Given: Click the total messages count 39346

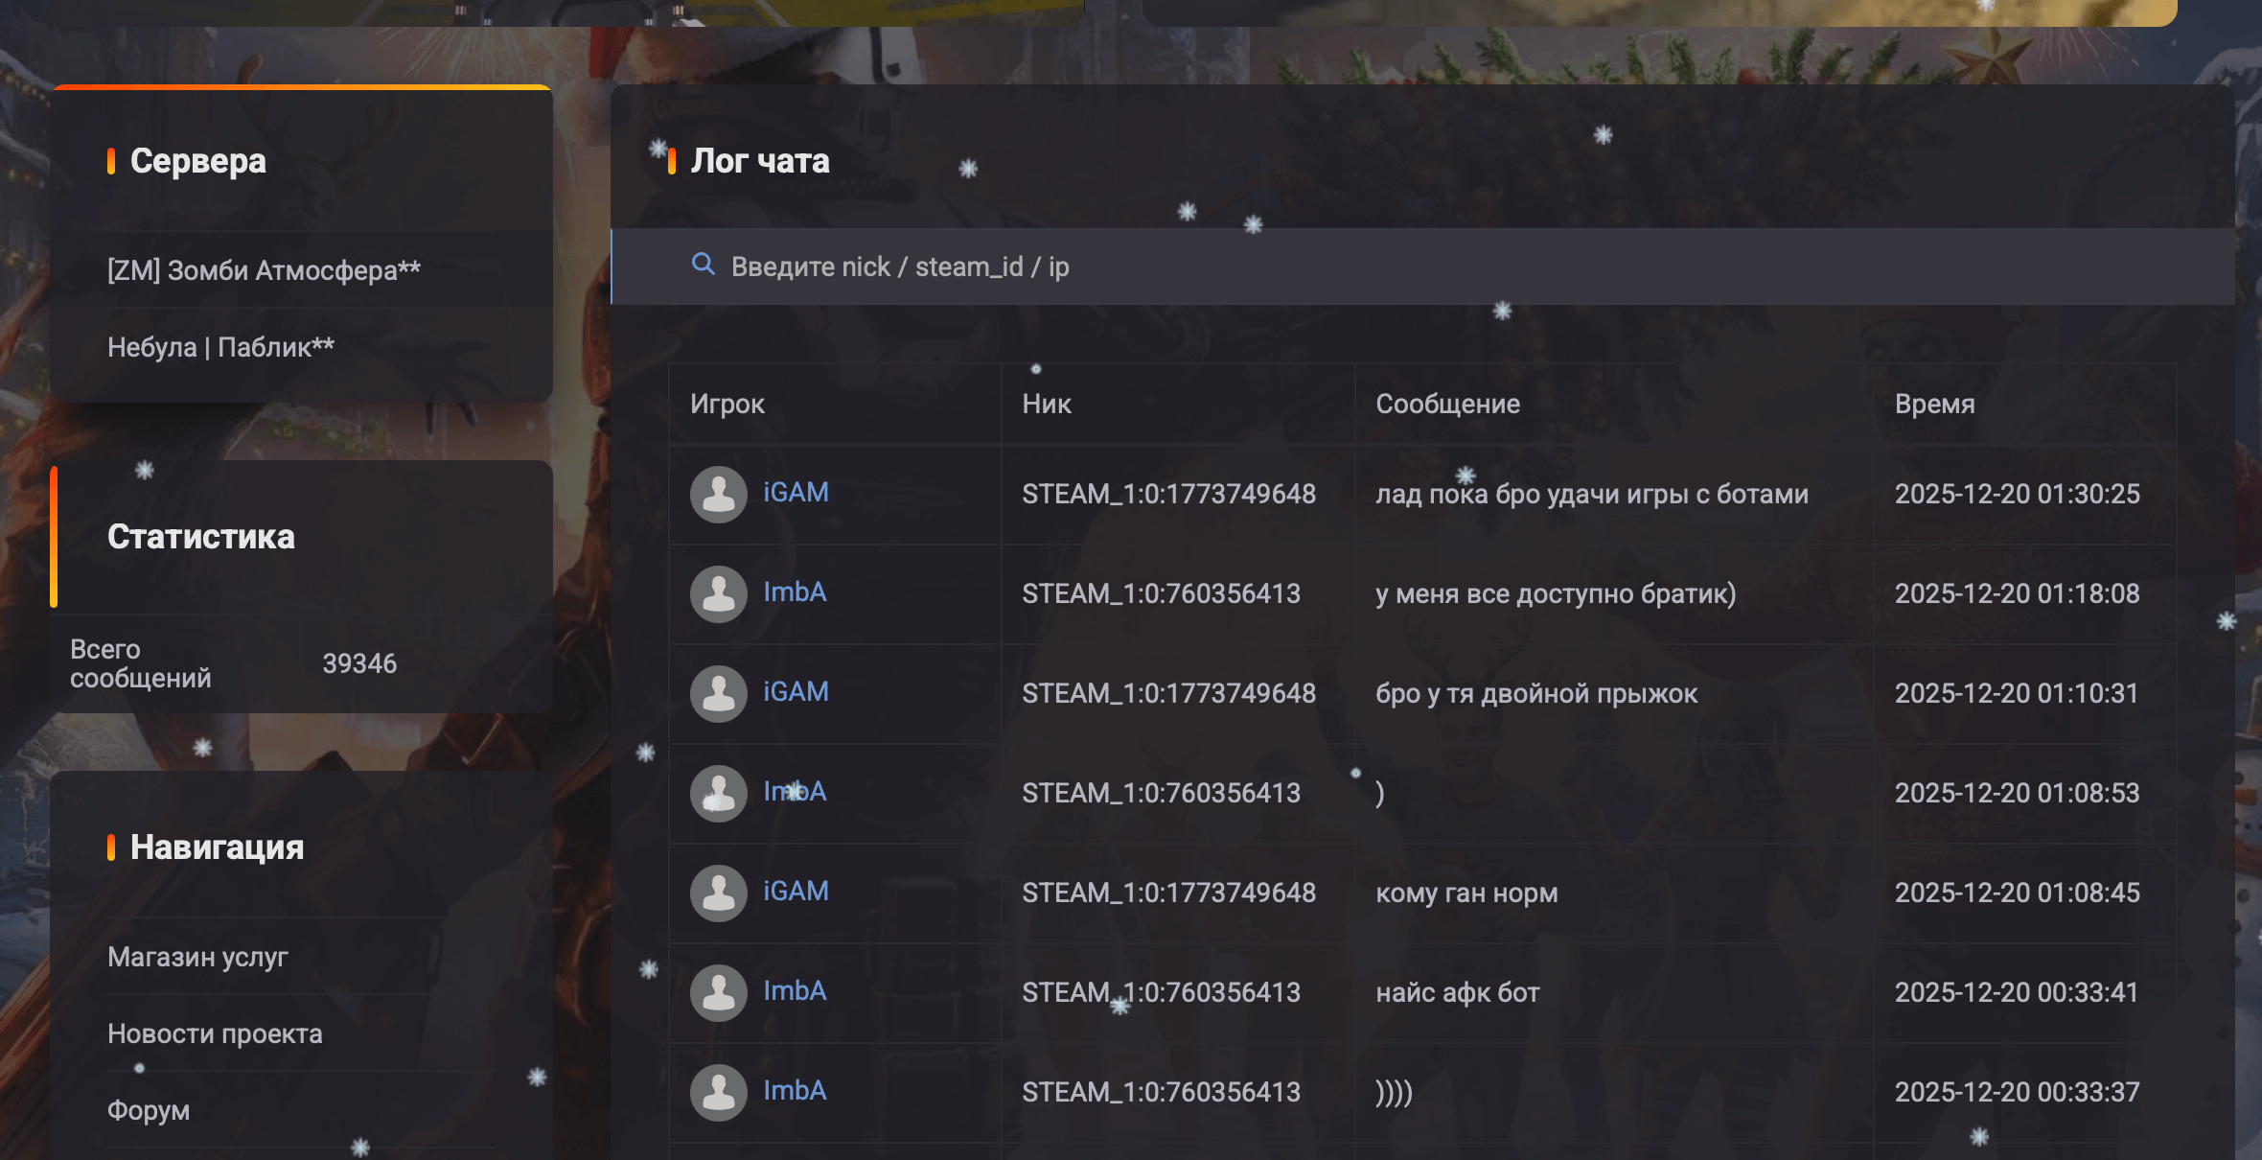Looking at the screenshot, I should (x=360, y=661).
